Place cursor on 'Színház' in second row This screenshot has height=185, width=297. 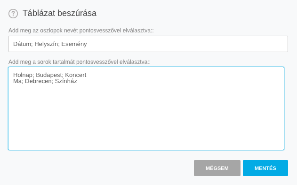66,81
